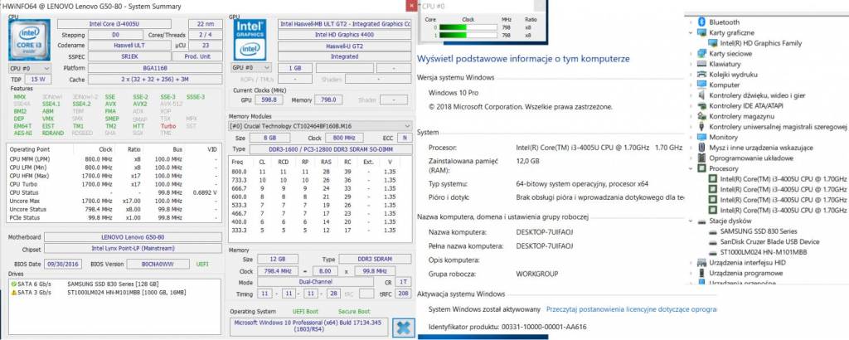Click computer name DESKTOP-7UIFAOJ in System window

[x=545, y=232]
